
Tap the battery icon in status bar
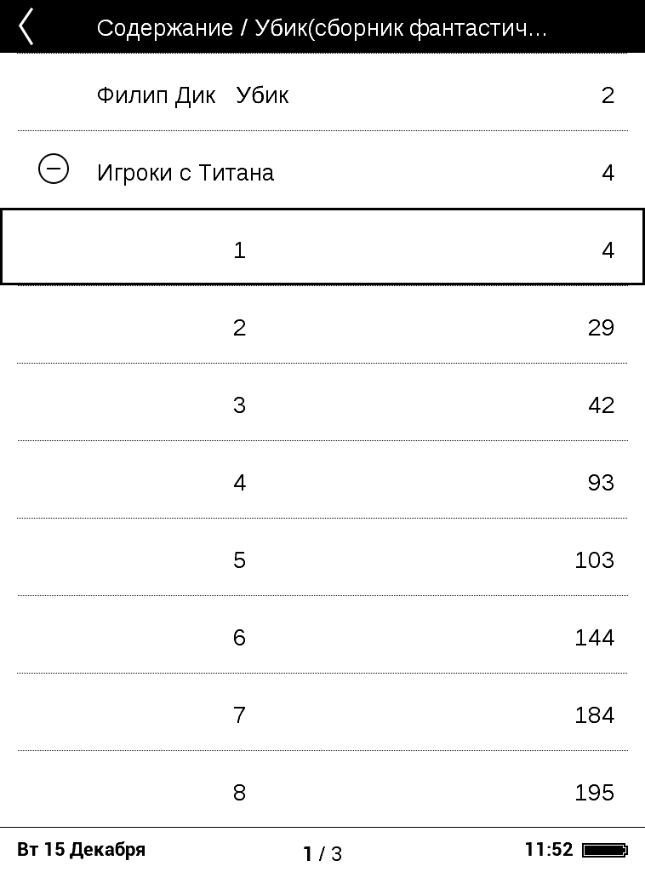coord(605,850)
